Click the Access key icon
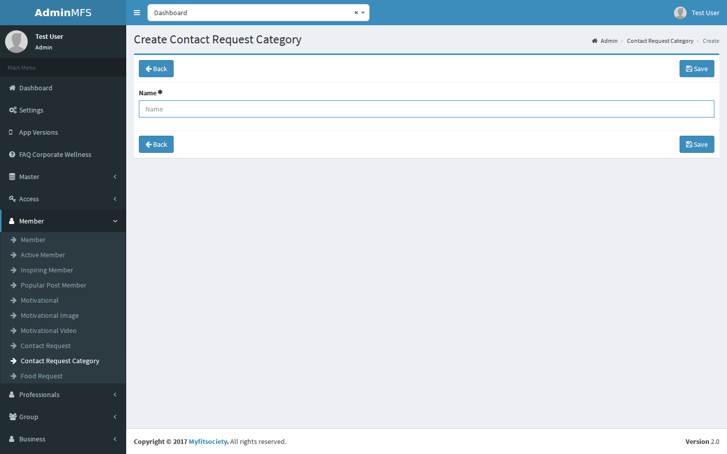 coord(12,199)
